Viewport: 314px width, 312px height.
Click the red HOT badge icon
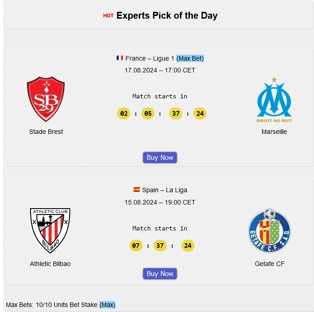[108, 15]
